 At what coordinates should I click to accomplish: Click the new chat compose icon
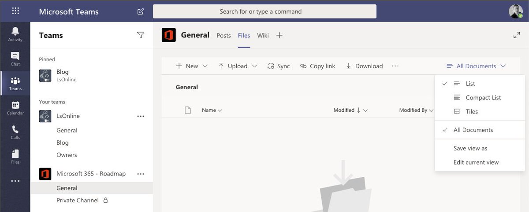tap(141, 11)
